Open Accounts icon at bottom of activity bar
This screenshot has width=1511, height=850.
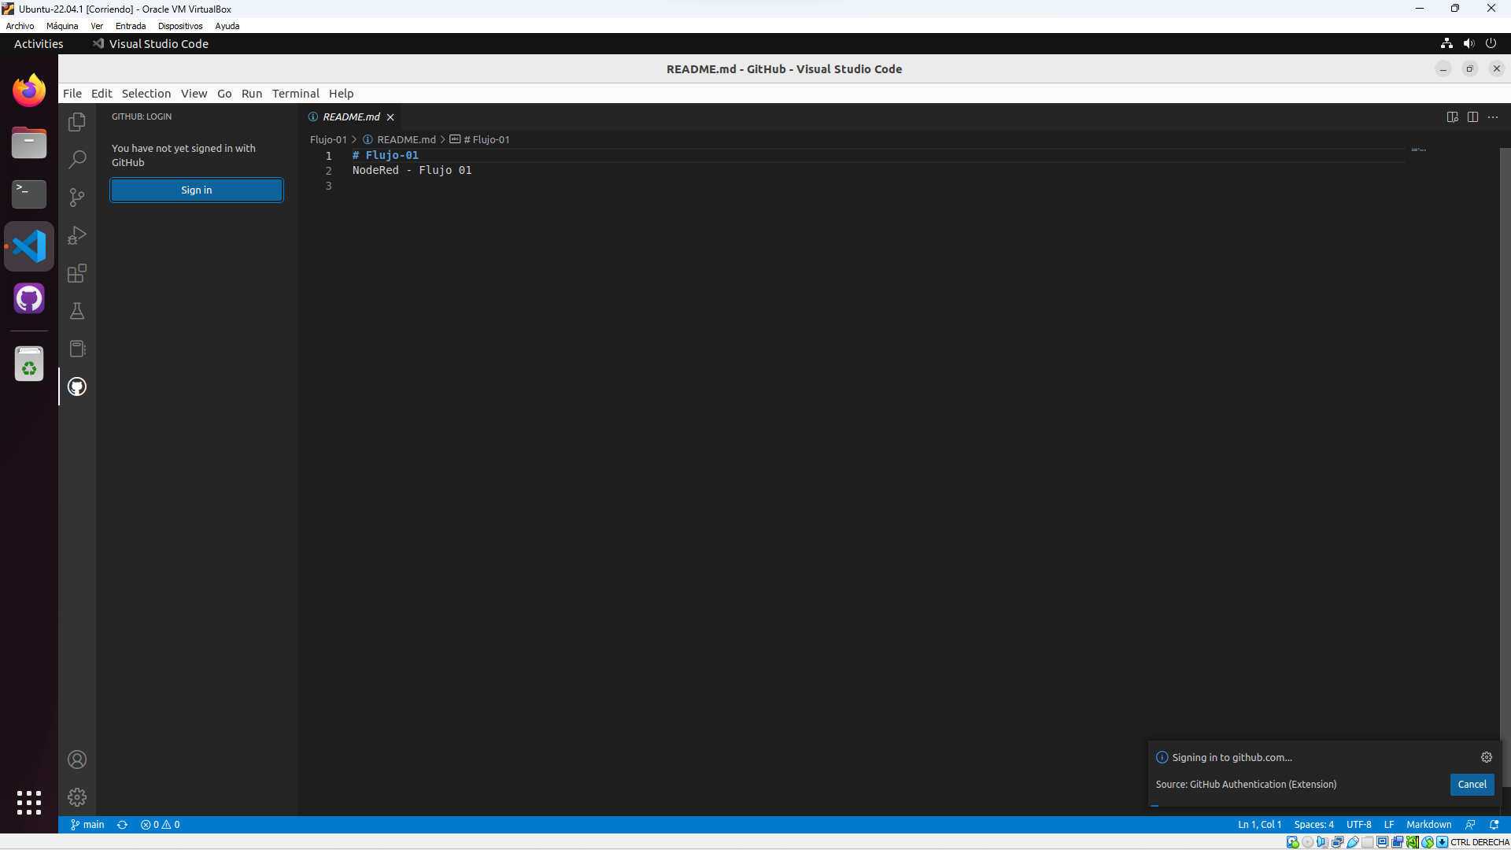(77, 759)
